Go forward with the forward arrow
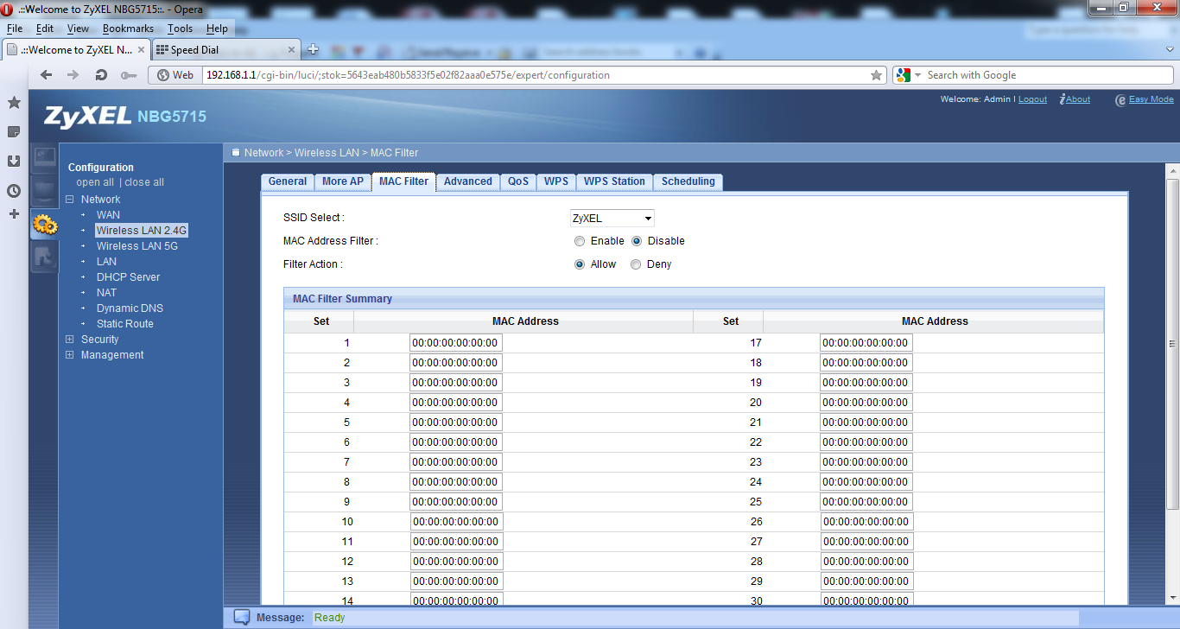 click(73, 75)
